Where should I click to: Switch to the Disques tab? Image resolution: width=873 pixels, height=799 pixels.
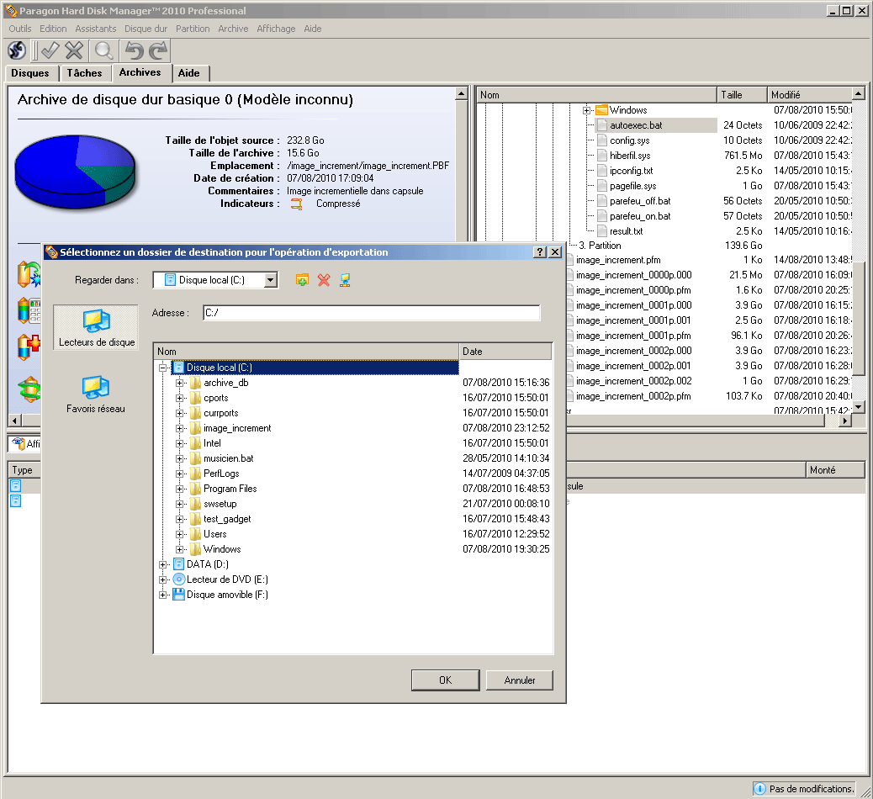(x=30, y=73)
